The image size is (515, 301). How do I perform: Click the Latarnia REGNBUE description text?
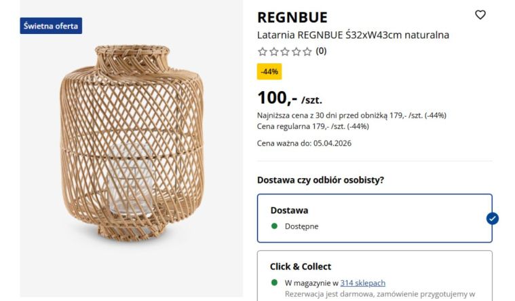pos(353,35)
